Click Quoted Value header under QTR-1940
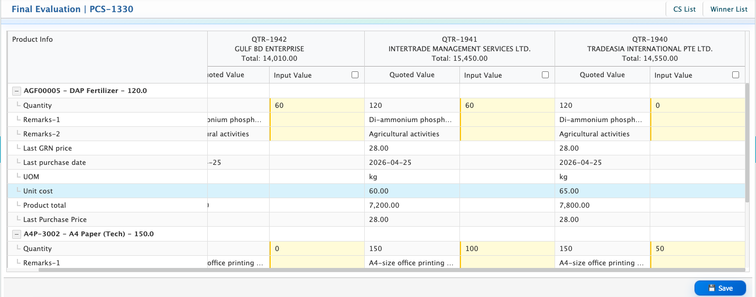 pyautogui.click(x=602, y=75)
